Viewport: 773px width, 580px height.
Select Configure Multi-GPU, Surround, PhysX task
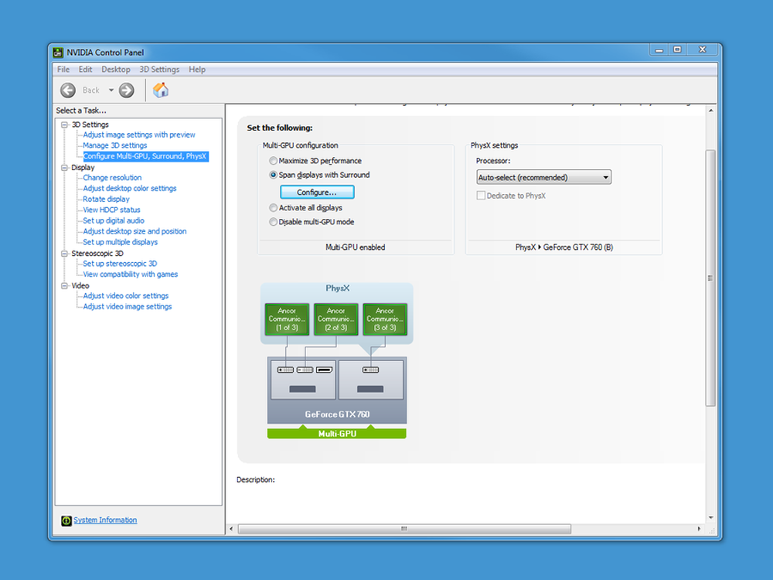[145, 156]
